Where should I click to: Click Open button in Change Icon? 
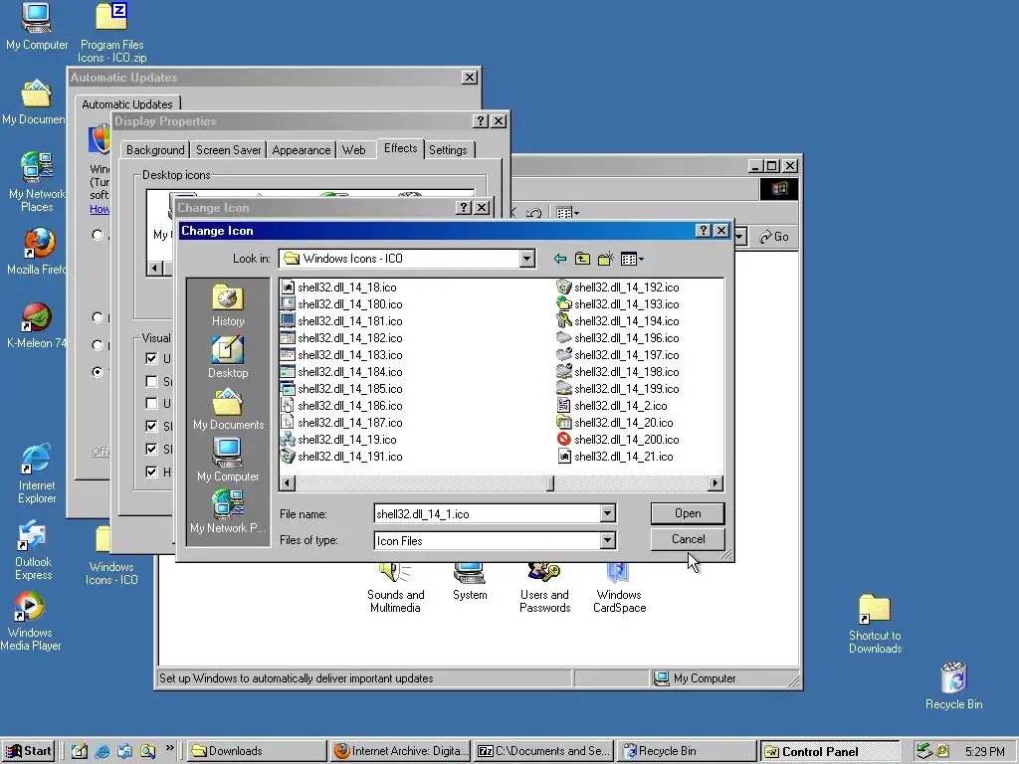[688, 513]
